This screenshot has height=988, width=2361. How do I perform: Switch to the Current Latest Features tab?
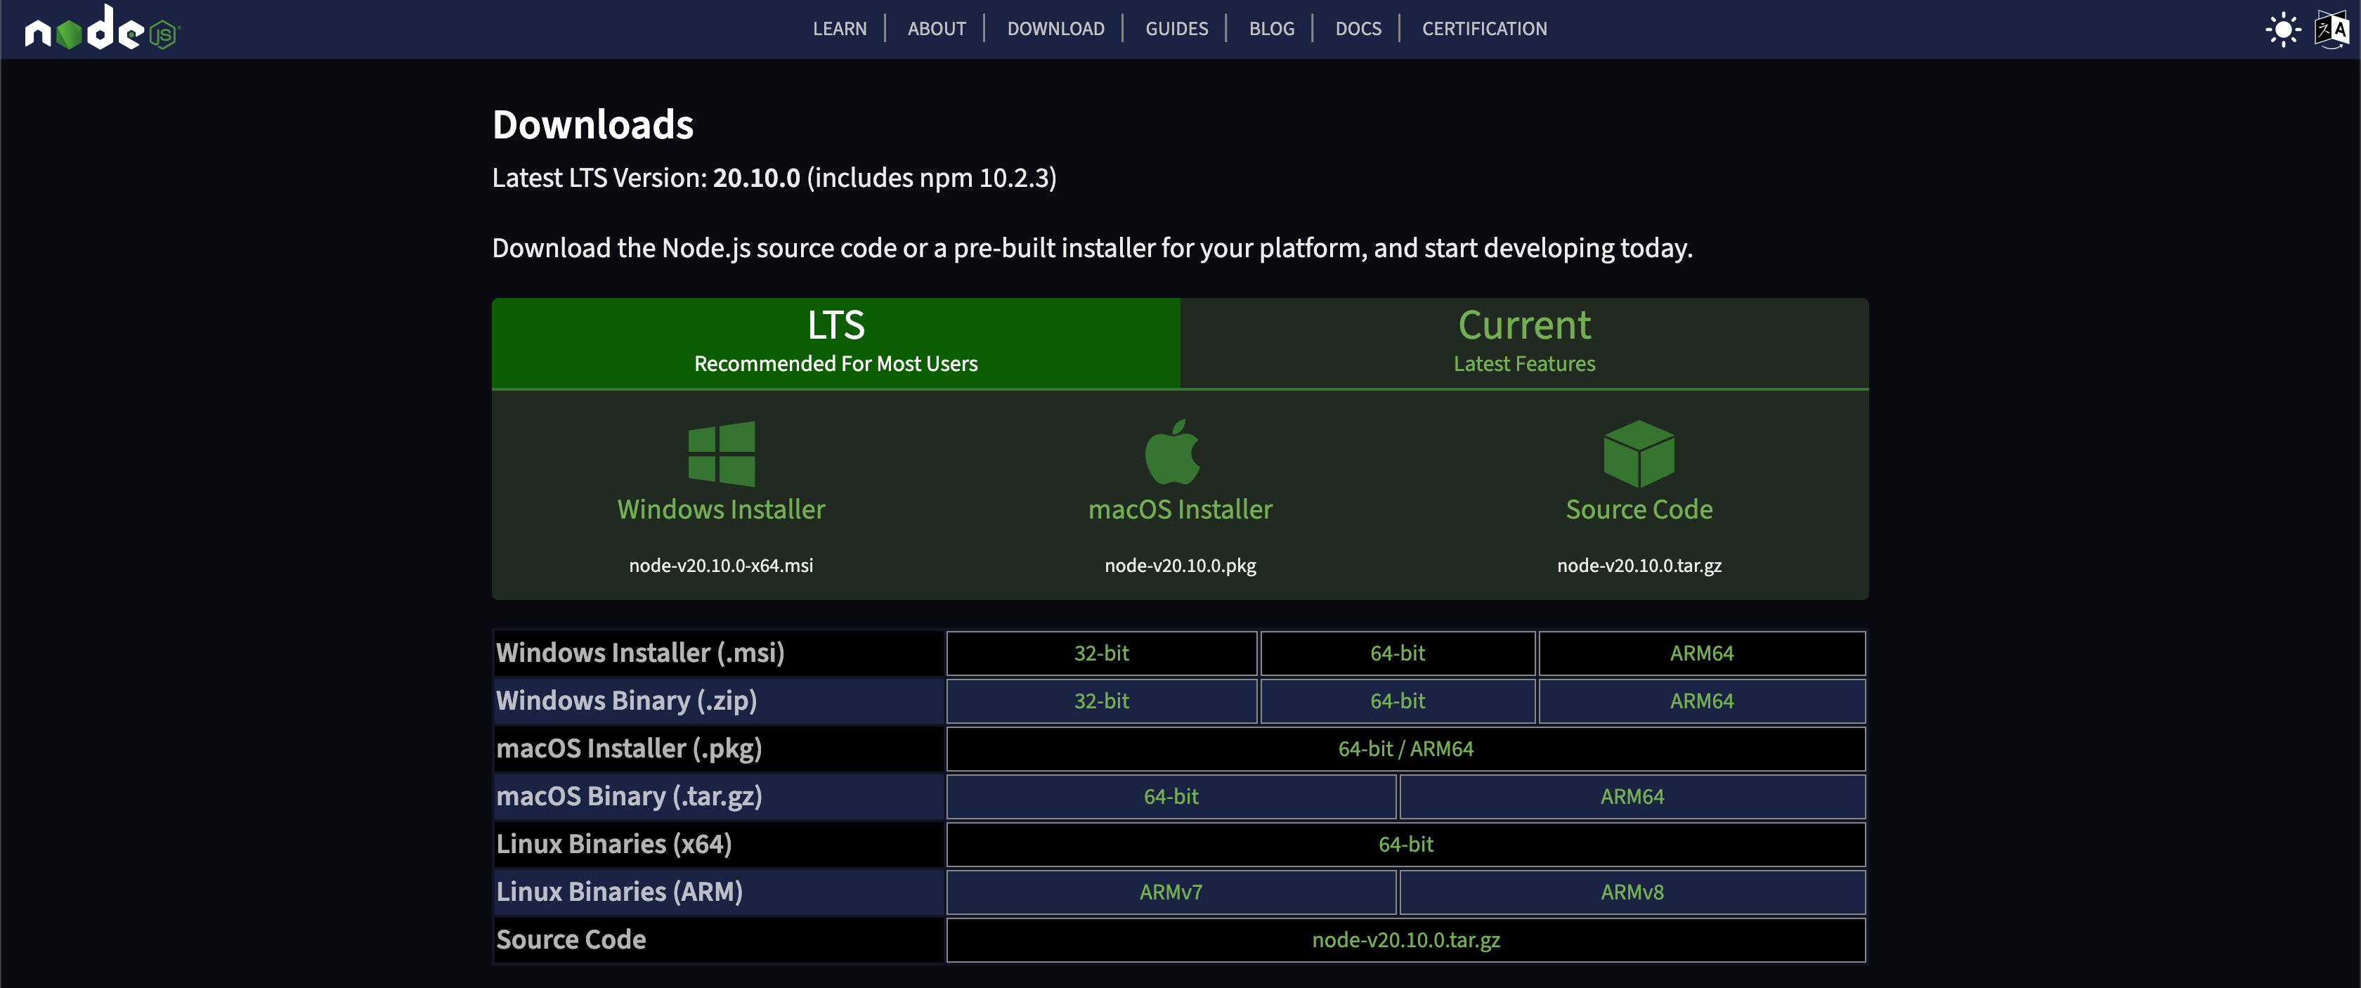[x=1524, y=343]
